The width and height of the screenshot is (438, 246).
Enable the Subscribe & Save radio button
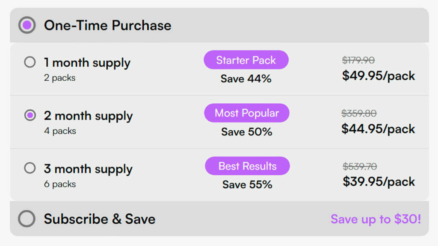click(x=27, y=219)
